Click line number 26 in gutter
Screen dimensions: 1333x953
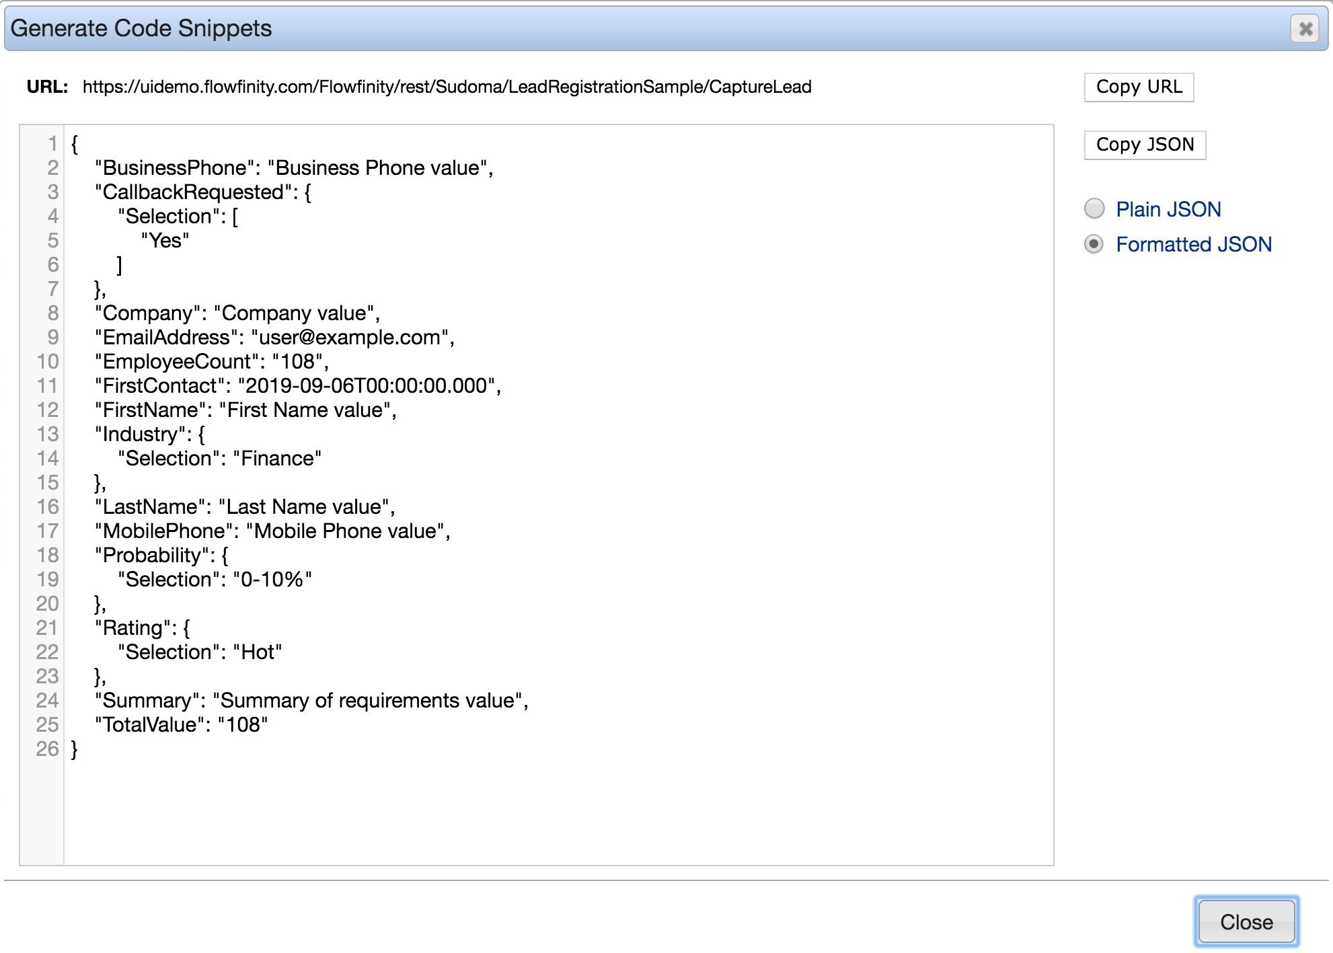(x=48, y=749)
